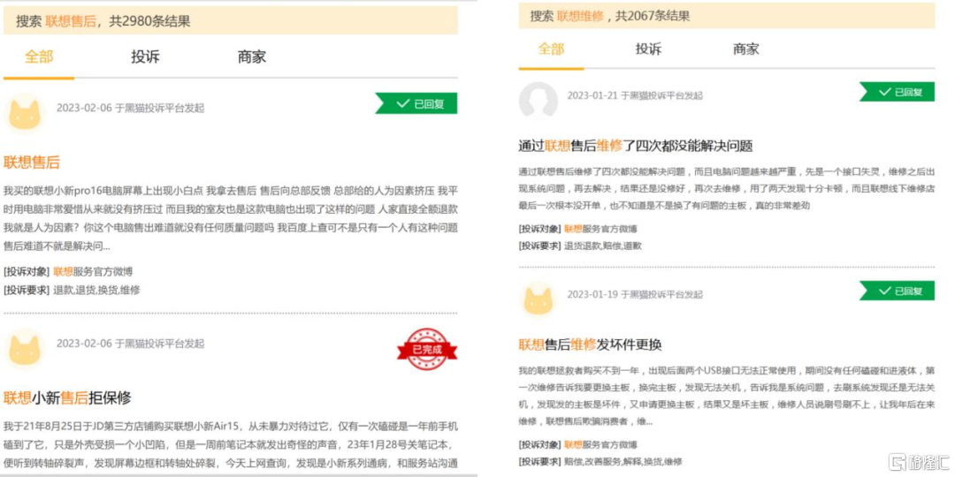Click 联想服务官方微博 under 联想售后 complaint
Screen dimensions: 955x477
coord(93,271)
